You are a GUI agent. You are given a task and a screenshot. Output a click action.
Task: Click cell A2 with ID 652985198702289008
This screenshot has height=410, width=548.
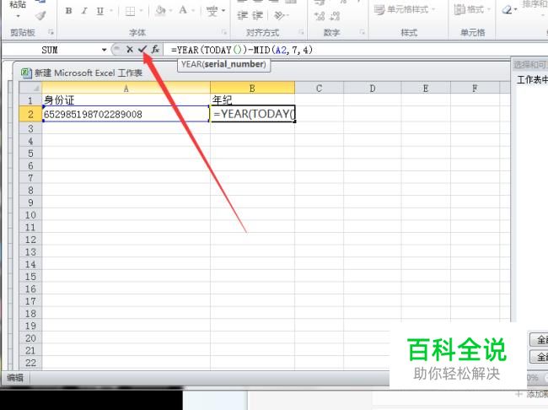[126, 114]
